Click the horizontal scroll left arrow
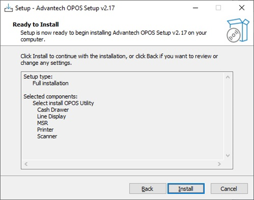 [x=26, y=164]
